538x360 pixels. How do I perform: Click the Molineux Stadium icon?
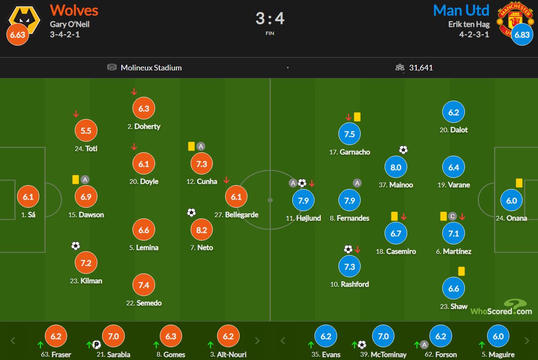112,67
